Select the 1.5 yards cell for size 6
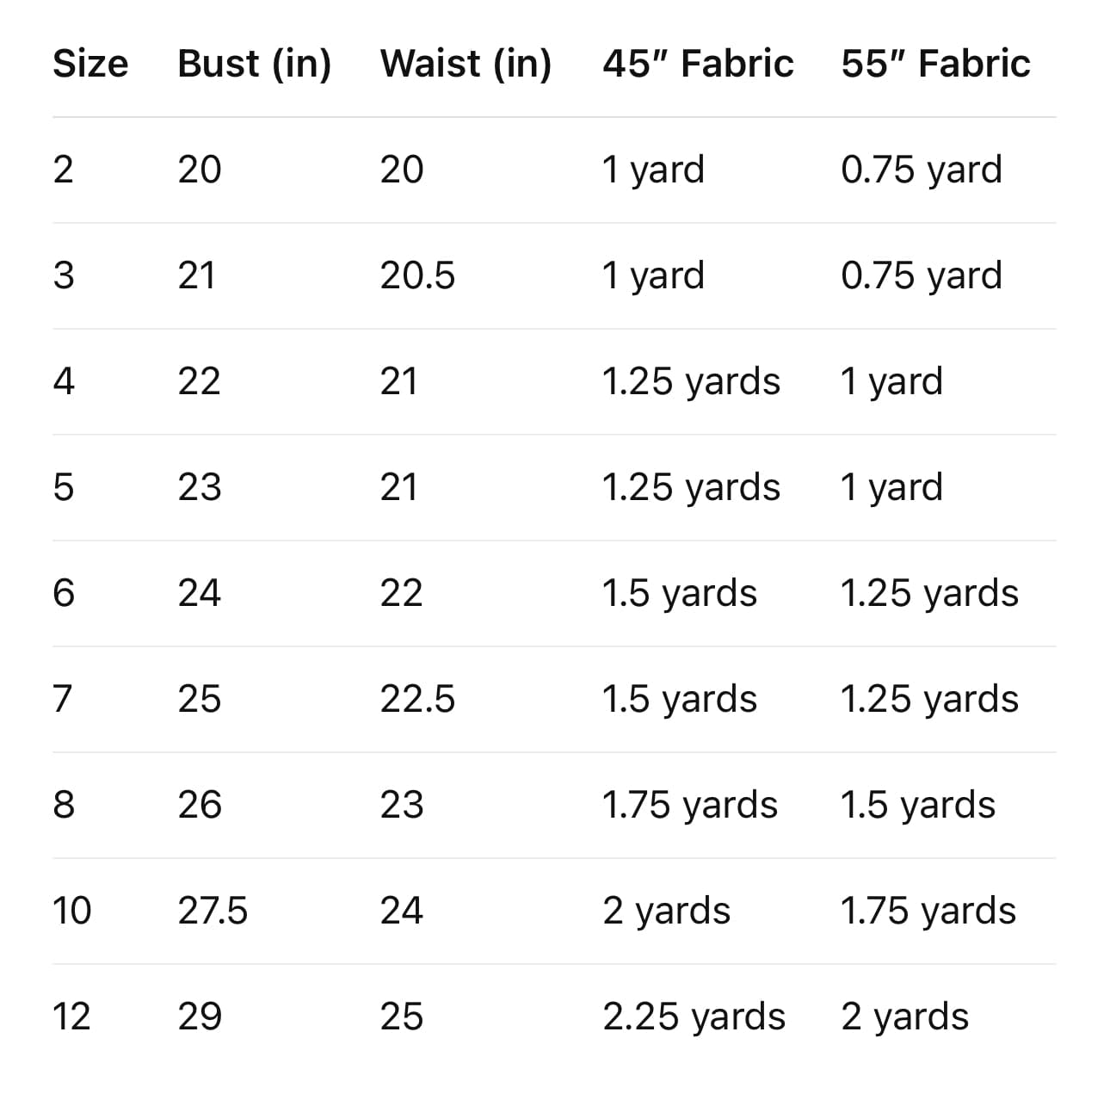Viewport: 1110px width, 1100px height. 680,593
